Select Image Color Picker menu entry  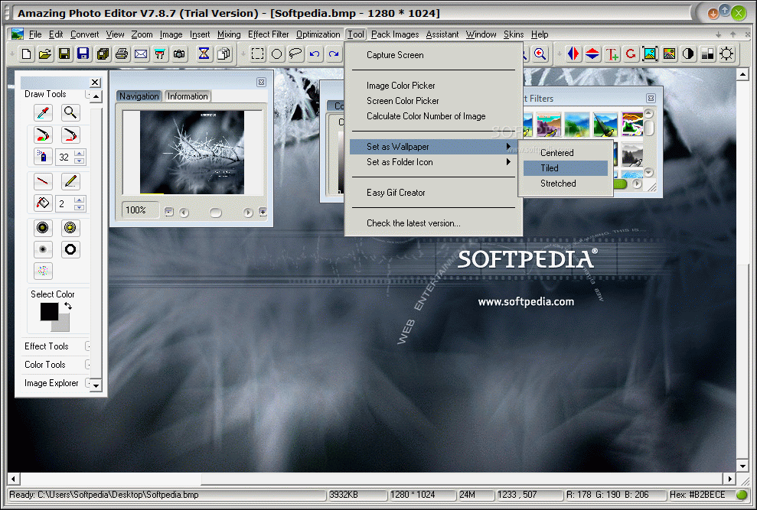tap(433, 86)
